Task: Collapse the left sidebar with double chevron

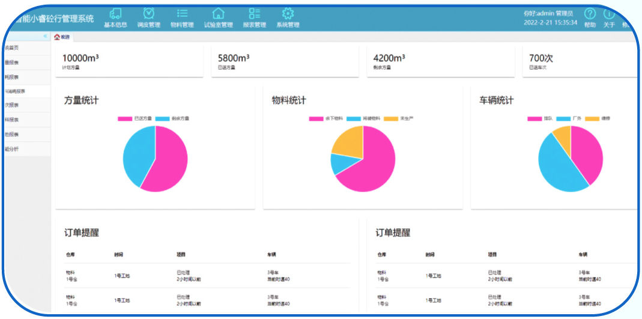Action: pos(45,37)
